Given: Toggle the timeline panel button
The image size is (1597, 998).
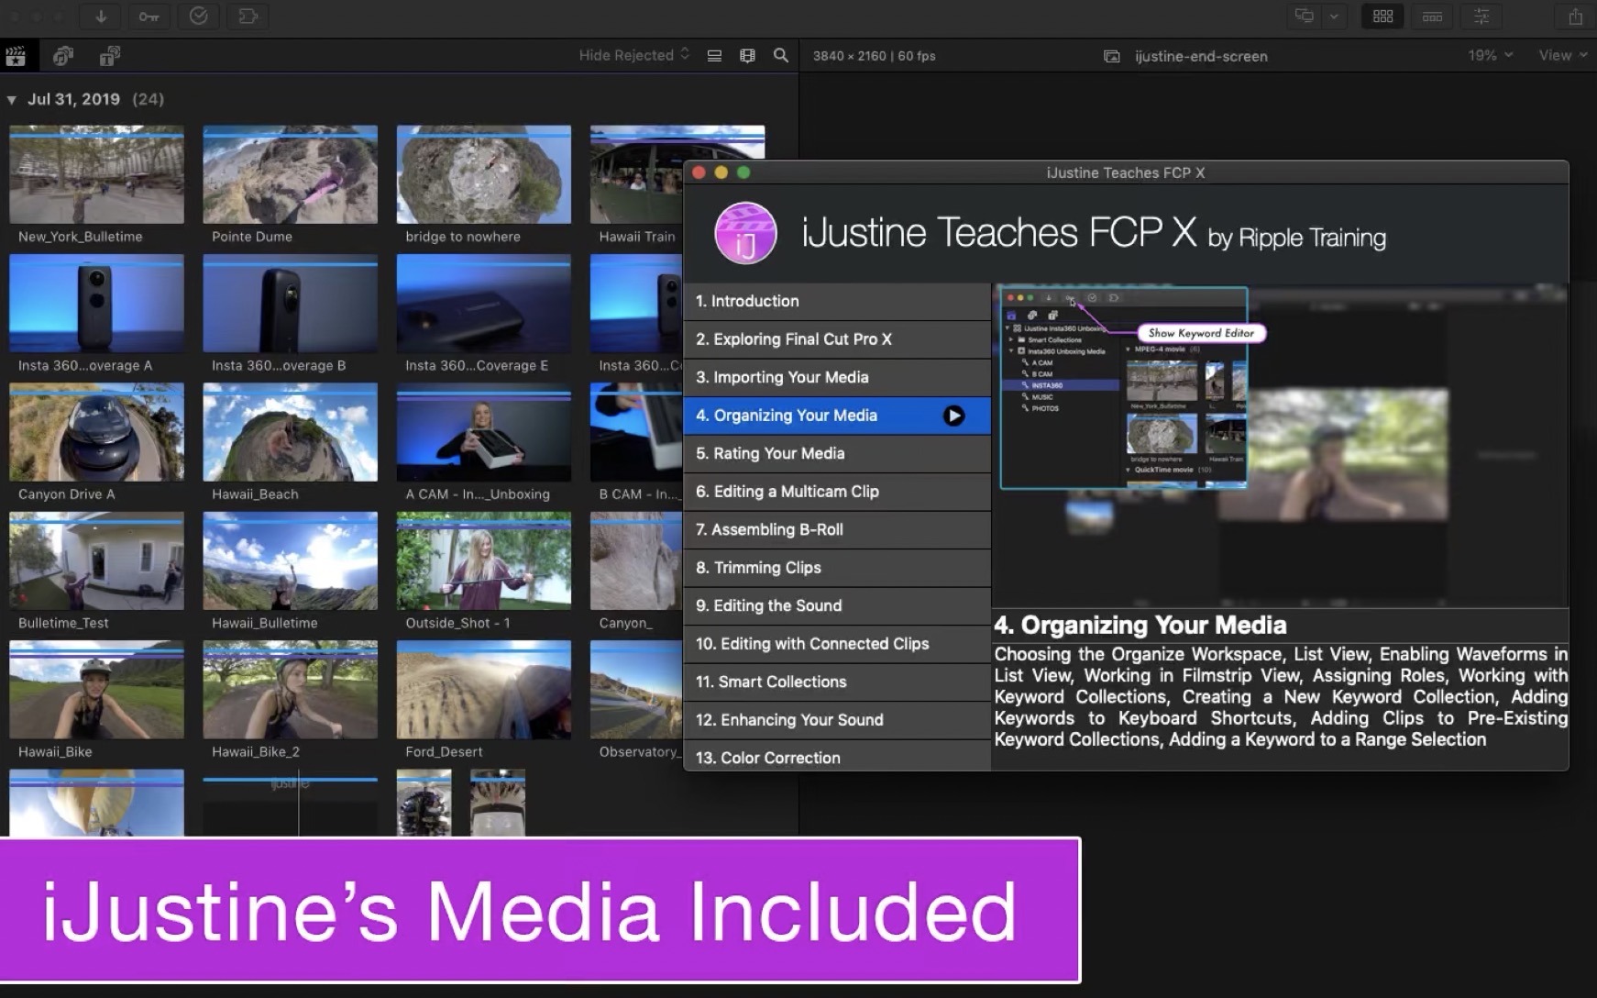Looking at the screenshot, I should [1432, 17].
